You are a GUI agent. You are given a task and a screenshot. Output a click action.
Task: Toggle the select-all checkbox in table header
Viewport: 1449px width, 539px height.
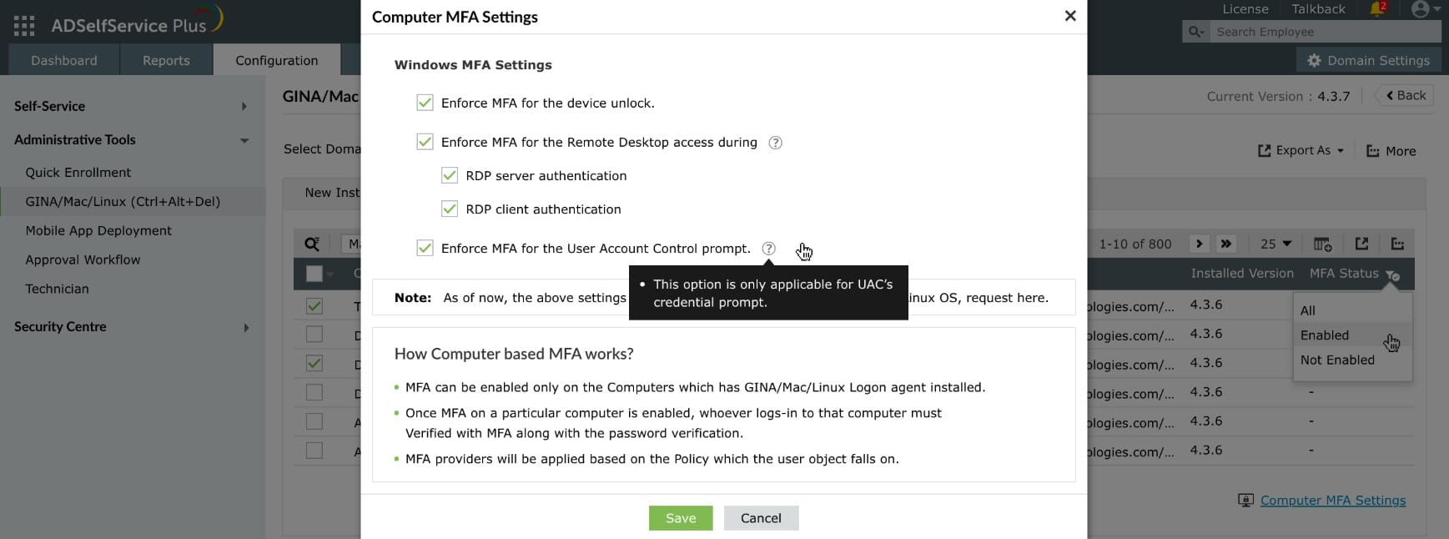(x=314, y=274)
